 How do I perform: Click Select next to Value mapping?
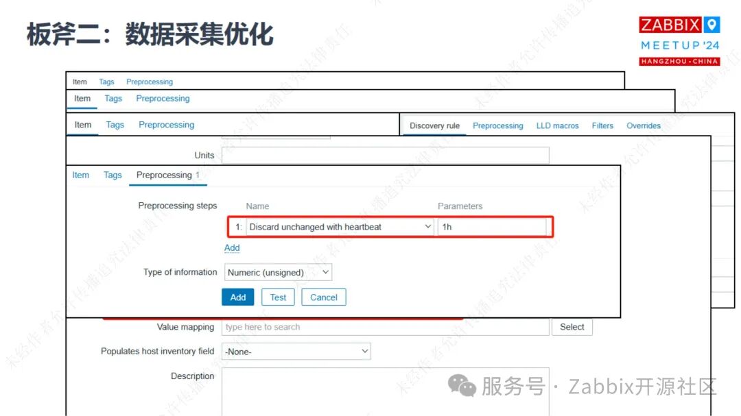click(x=572, y=327)
